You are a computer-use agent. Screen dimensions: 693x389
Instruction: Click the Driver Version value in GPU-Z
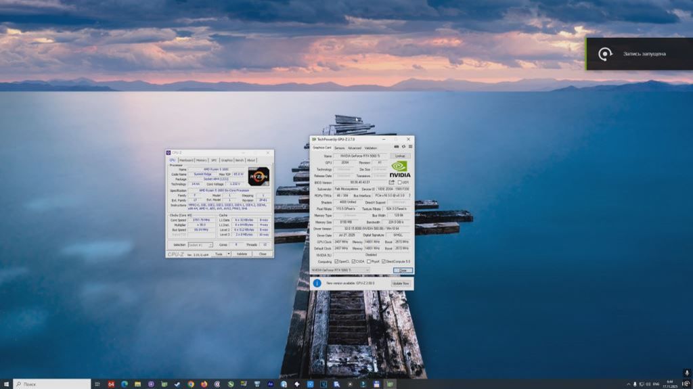click(372, 229)
